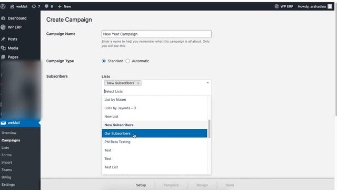This screenshot has width=337, height=190.
Task: Go to Template step tab
Action: click(x=171, y=185)
